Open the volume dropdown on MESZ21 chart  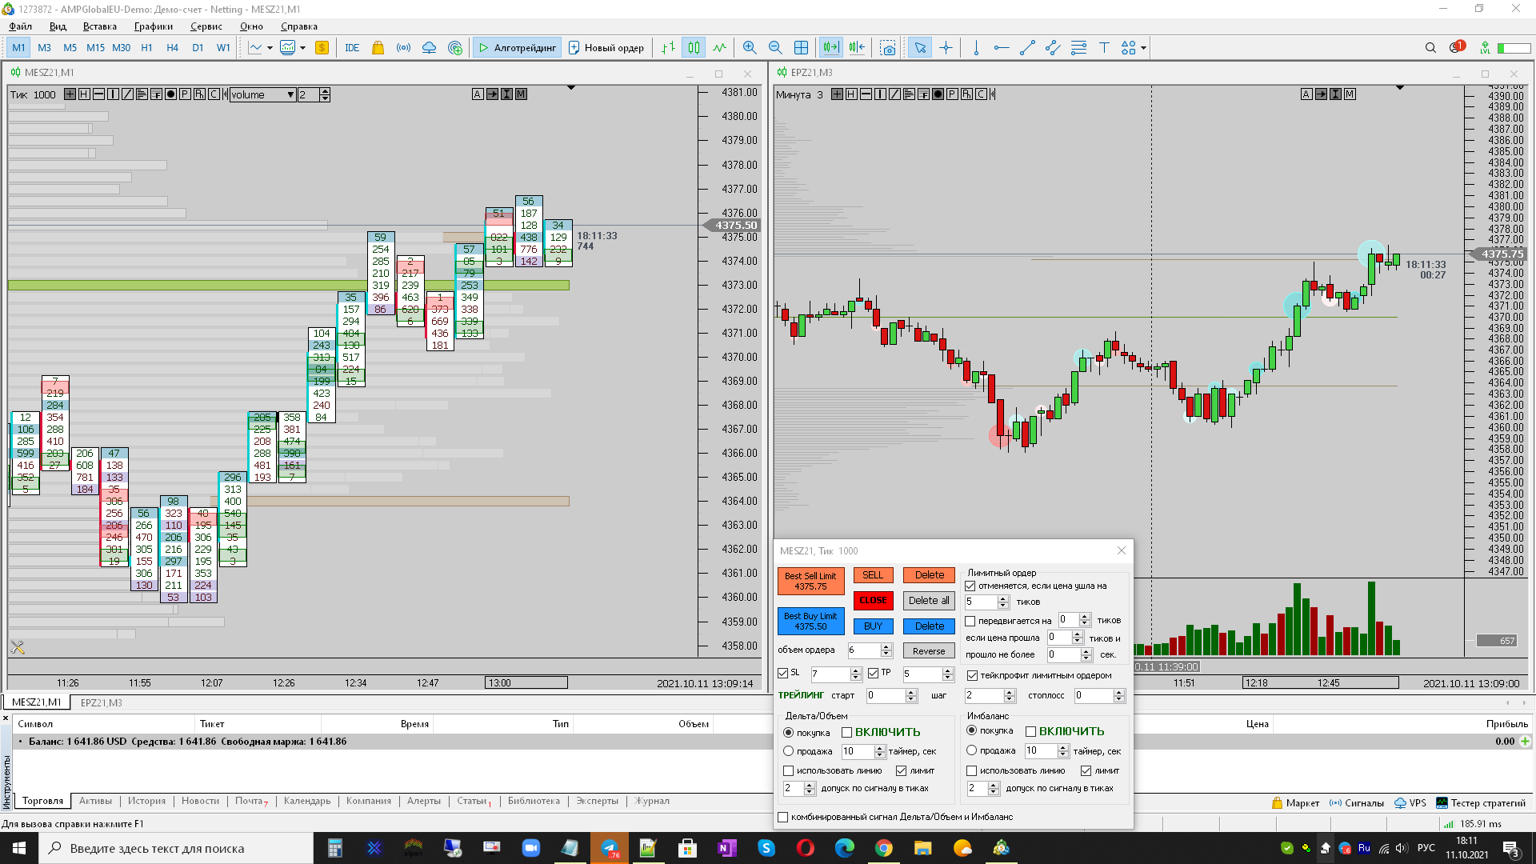290,94
